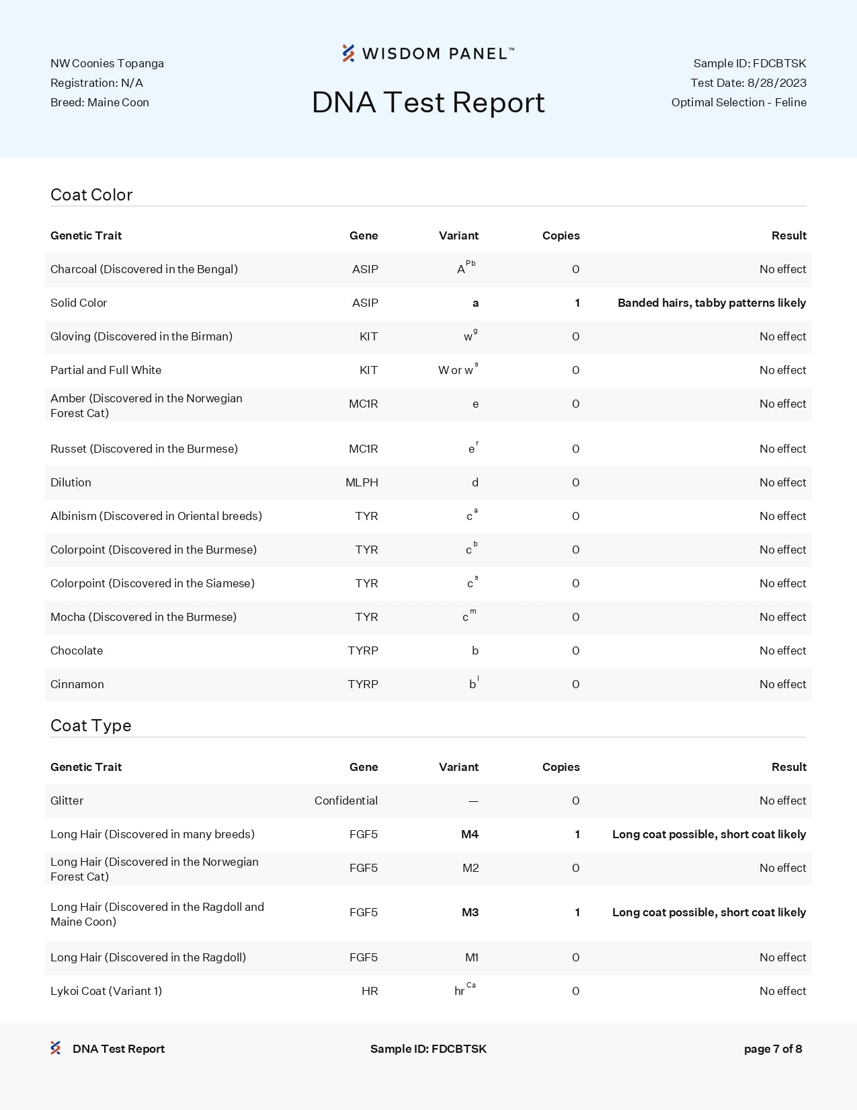Click the Cinnamon variant cell
The height and width of the screenshot is (1110, 857).
(474, 683)
